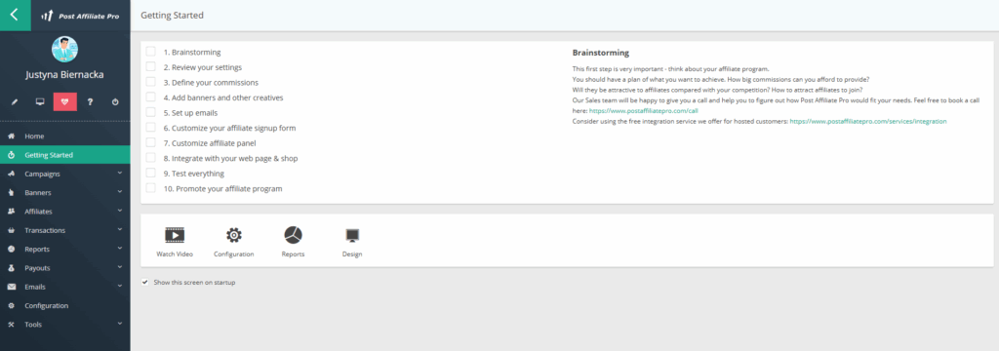
Task: Click the Post Affiliate Pro logo
Action: coord(80,16)
